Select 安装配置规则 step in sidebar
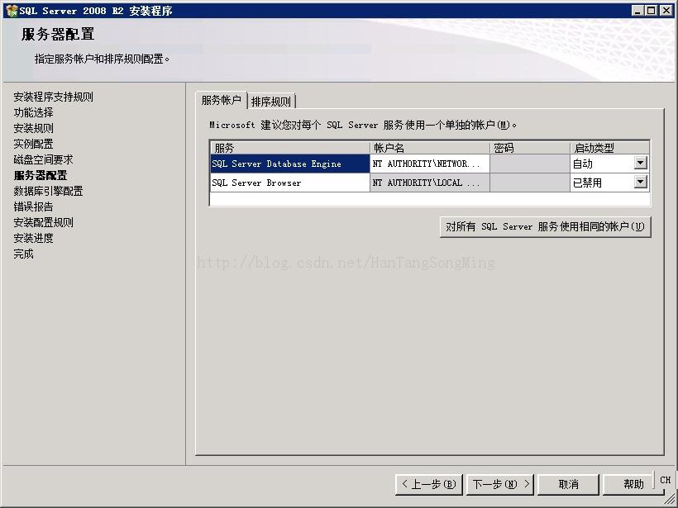This screenshot has width=678, height=508. pyautogui.click(x=43, y=222)
